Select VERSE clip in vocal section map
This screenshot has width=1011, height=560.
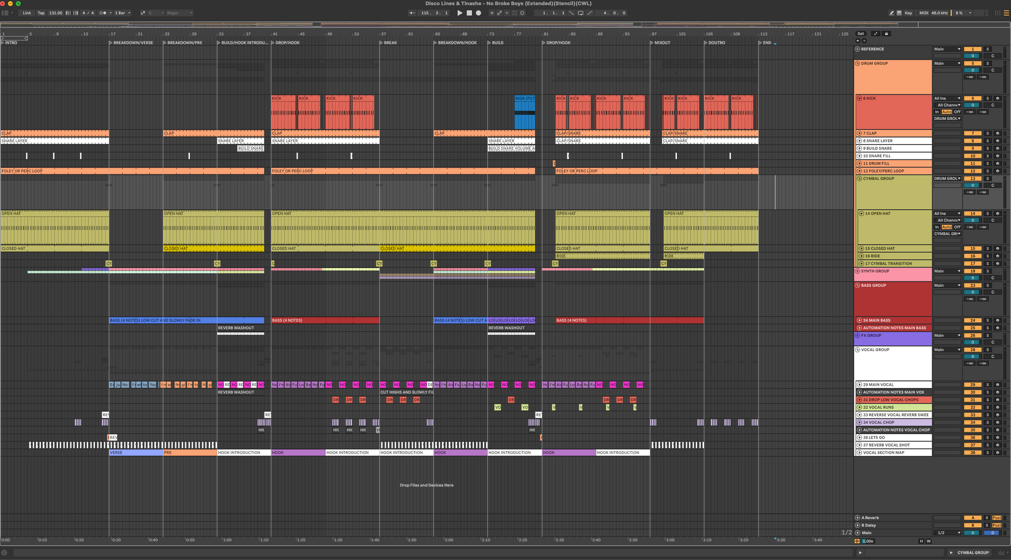pos(136,452)
